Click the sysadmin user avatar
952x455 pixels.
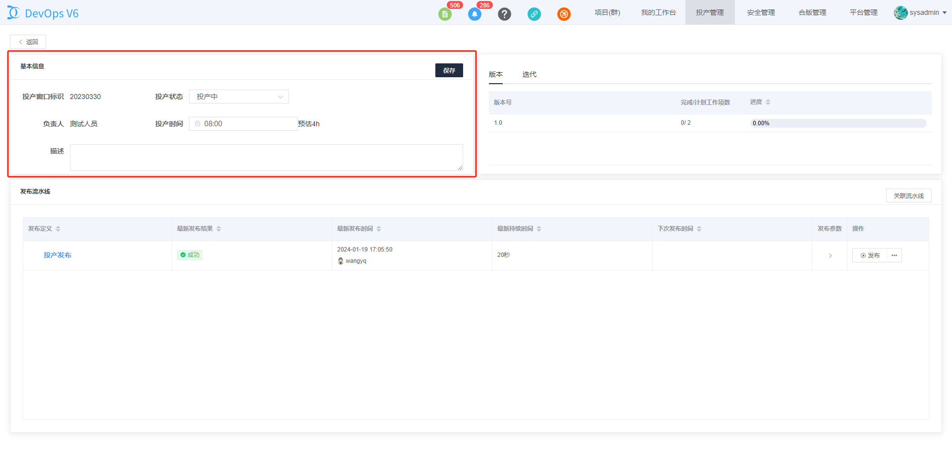click(900, 13)
